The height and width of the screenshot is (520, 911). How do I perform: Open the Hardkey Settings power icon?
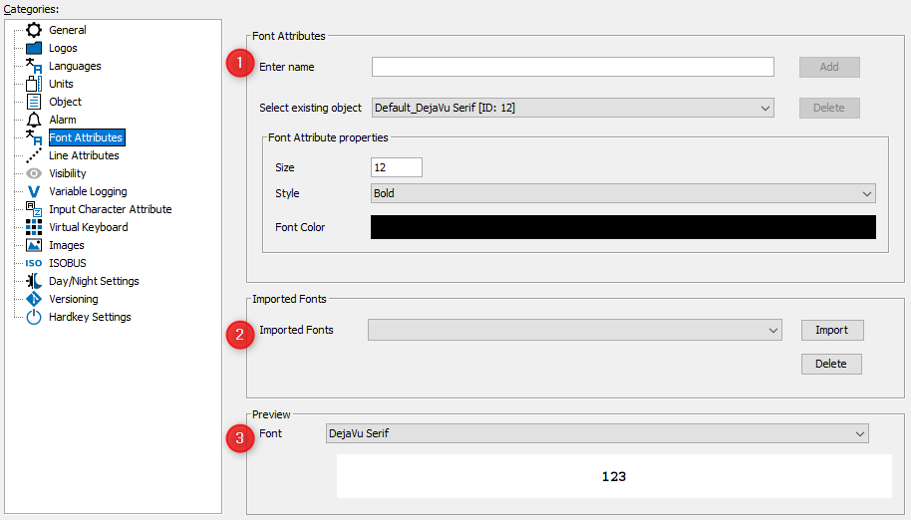34,317
